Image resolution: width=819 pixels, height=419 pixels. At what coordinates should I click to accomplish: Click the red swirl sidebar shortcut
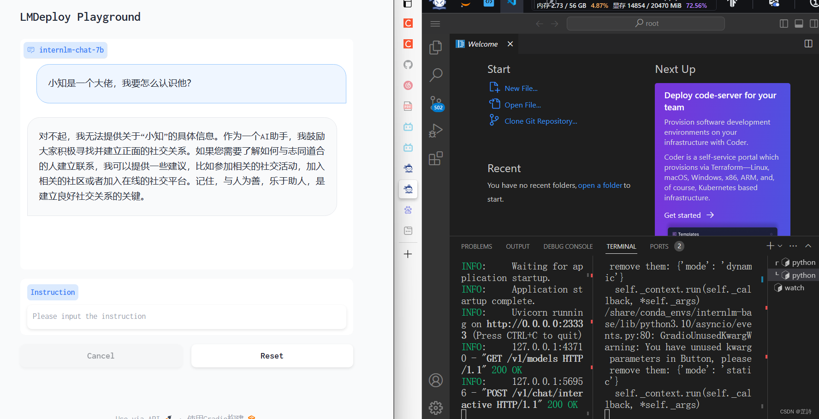pyautogui.click(x=408, y=85)
